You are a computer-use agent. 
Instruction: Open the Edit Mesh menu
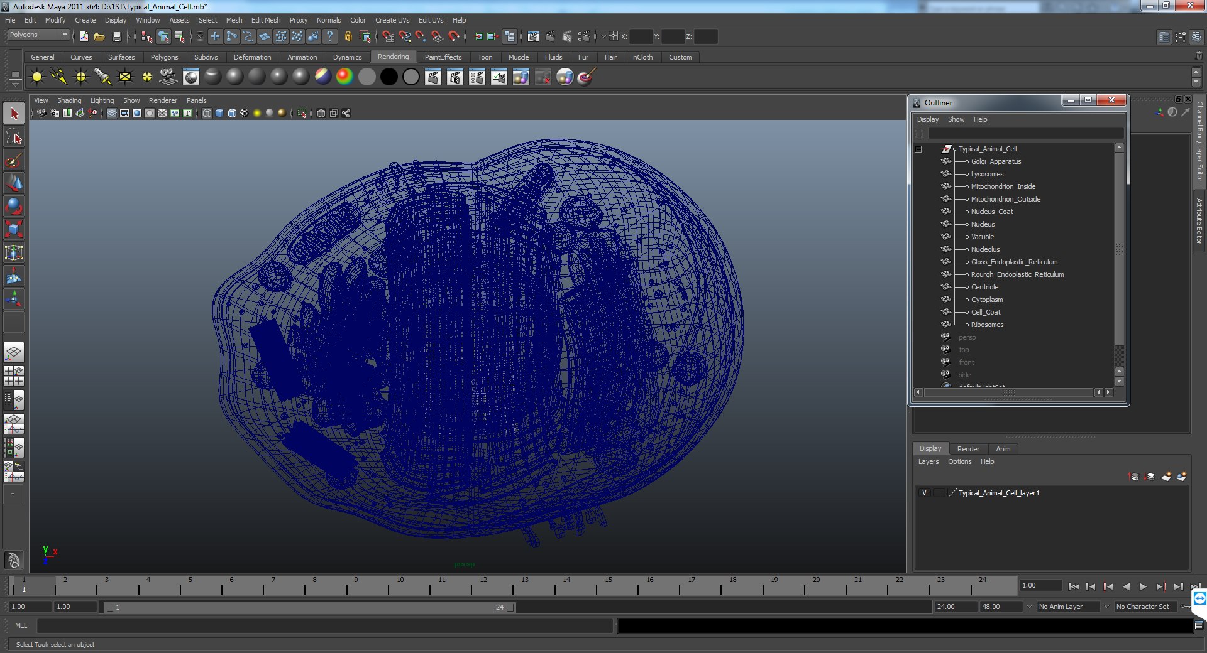266,20
